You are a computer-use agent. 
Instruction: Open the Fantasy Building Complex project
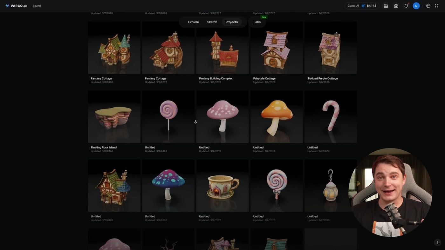click(x=222, y=48)
